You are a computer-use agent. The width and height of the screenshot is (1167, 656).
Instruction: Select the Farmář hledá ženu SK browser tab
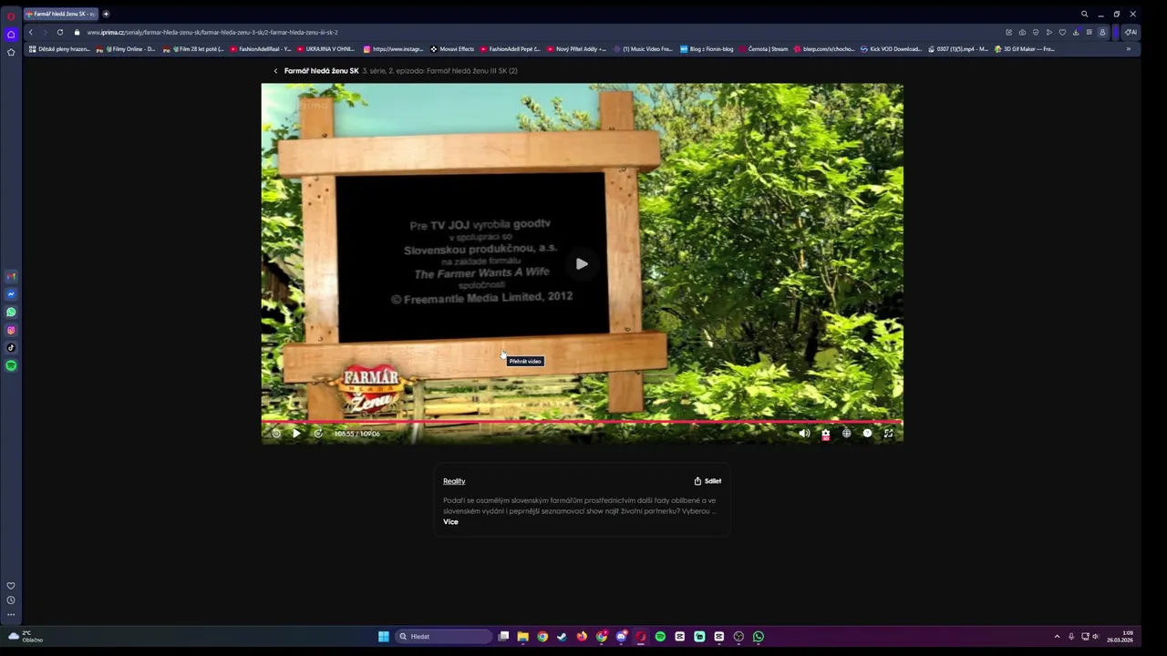tap(60, 14)
